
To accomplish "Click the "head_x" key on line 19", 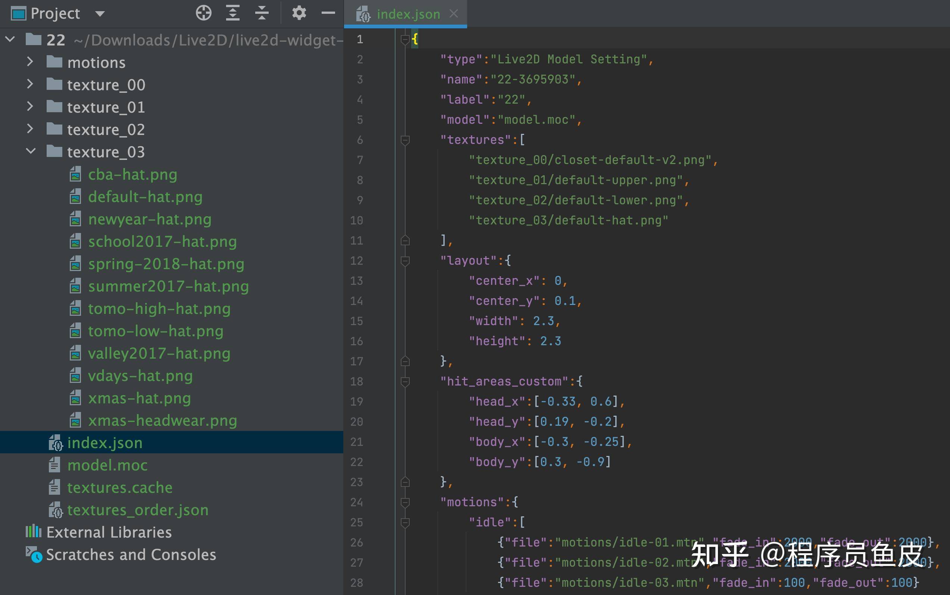I will tap(497, 402).
